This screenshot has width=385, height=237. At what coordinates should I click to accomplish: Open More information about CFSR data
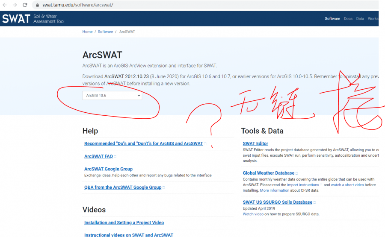pos(275,190)
